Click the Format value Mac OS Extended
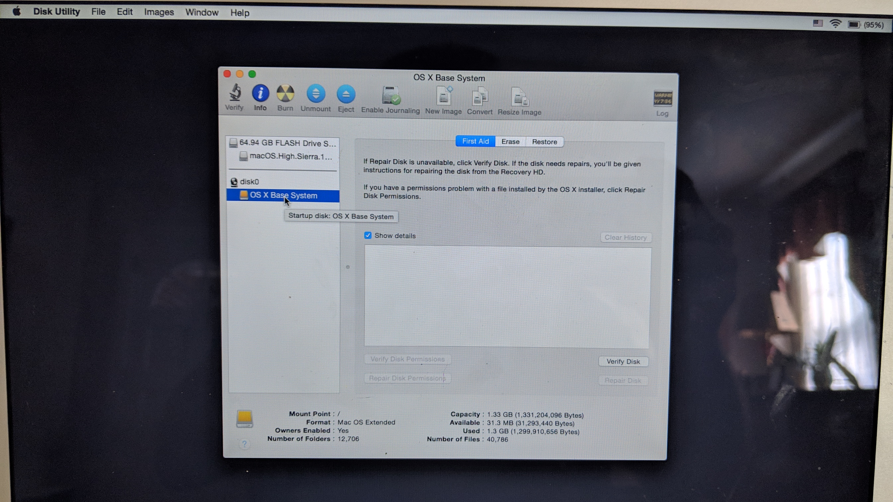The height and width of the screenshot is (502, 893). [x=366, y=422]
